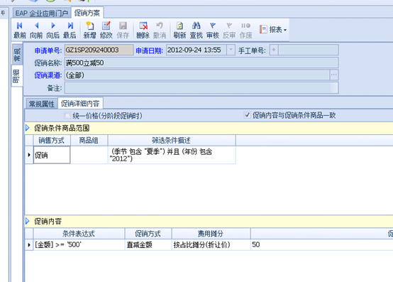
Task: Refresh the form with 刷新
Action: [x=179, y=30]
